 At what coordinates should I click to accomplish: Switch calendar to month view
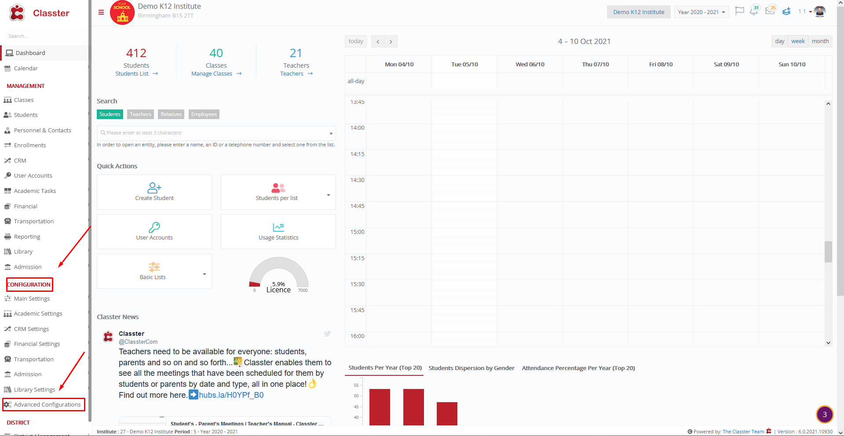820,41
